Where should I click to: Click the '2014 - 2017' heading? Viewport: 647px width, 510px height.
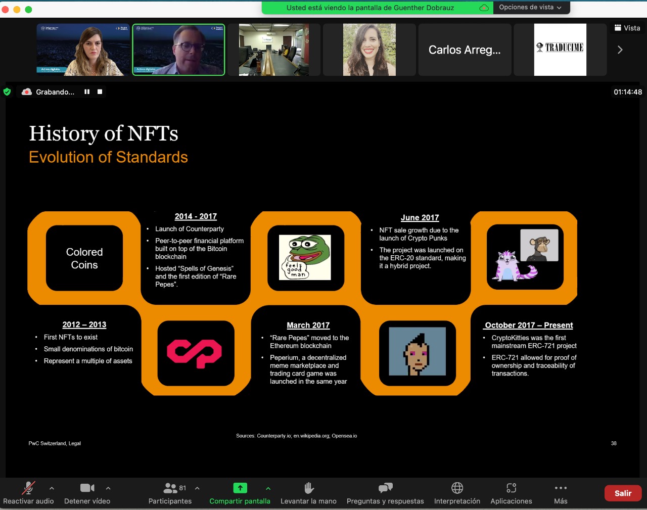click(x=196, y=216)
